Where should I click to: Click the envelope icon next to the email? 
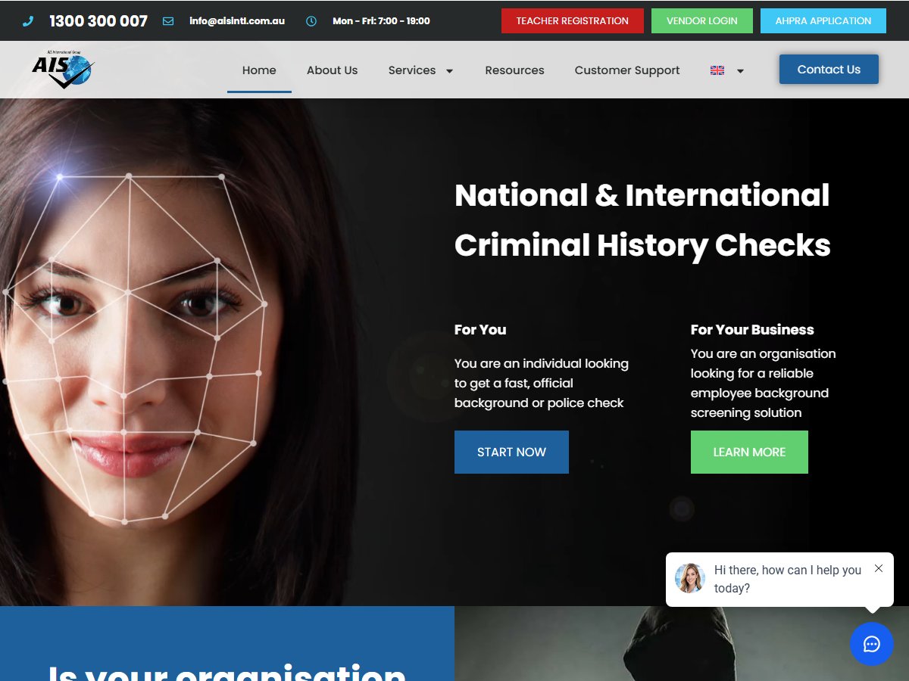(x=168, y=21)
